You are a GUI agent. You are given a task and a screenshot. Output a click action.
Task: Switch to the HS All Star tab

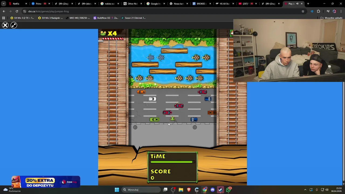pyautogui.click(x=225, y=4)
